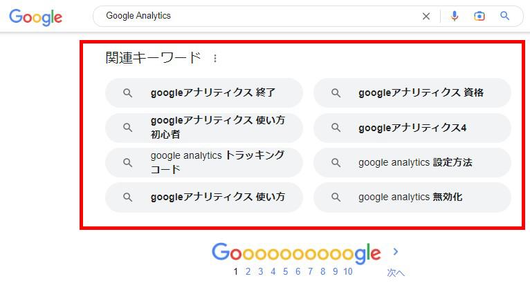
Task: Click the Google logo in header
Action: (x=36, y=17)
